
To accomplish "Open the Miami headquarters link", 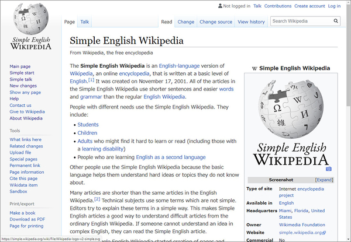I will pos(285,211).
